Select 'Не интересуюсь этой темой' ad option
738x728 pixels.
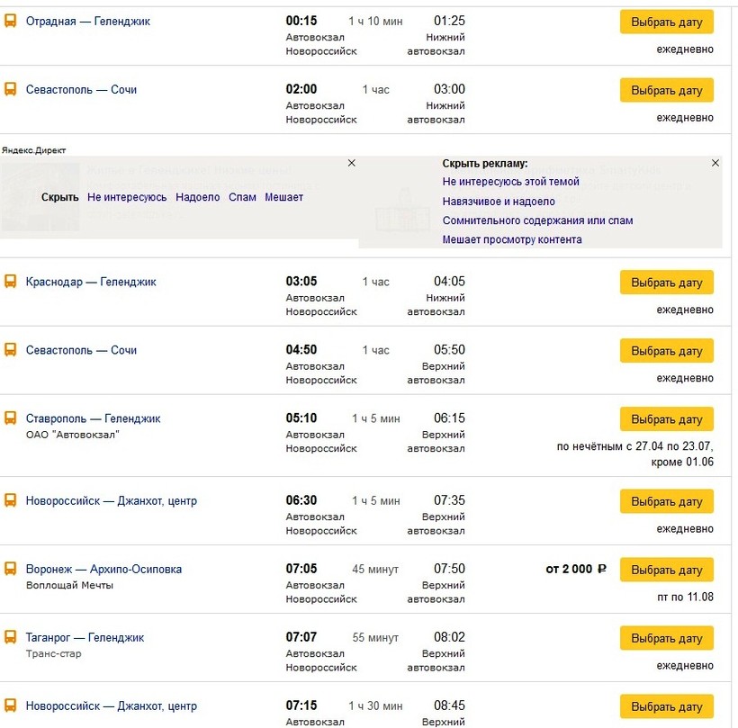[510, 182]
